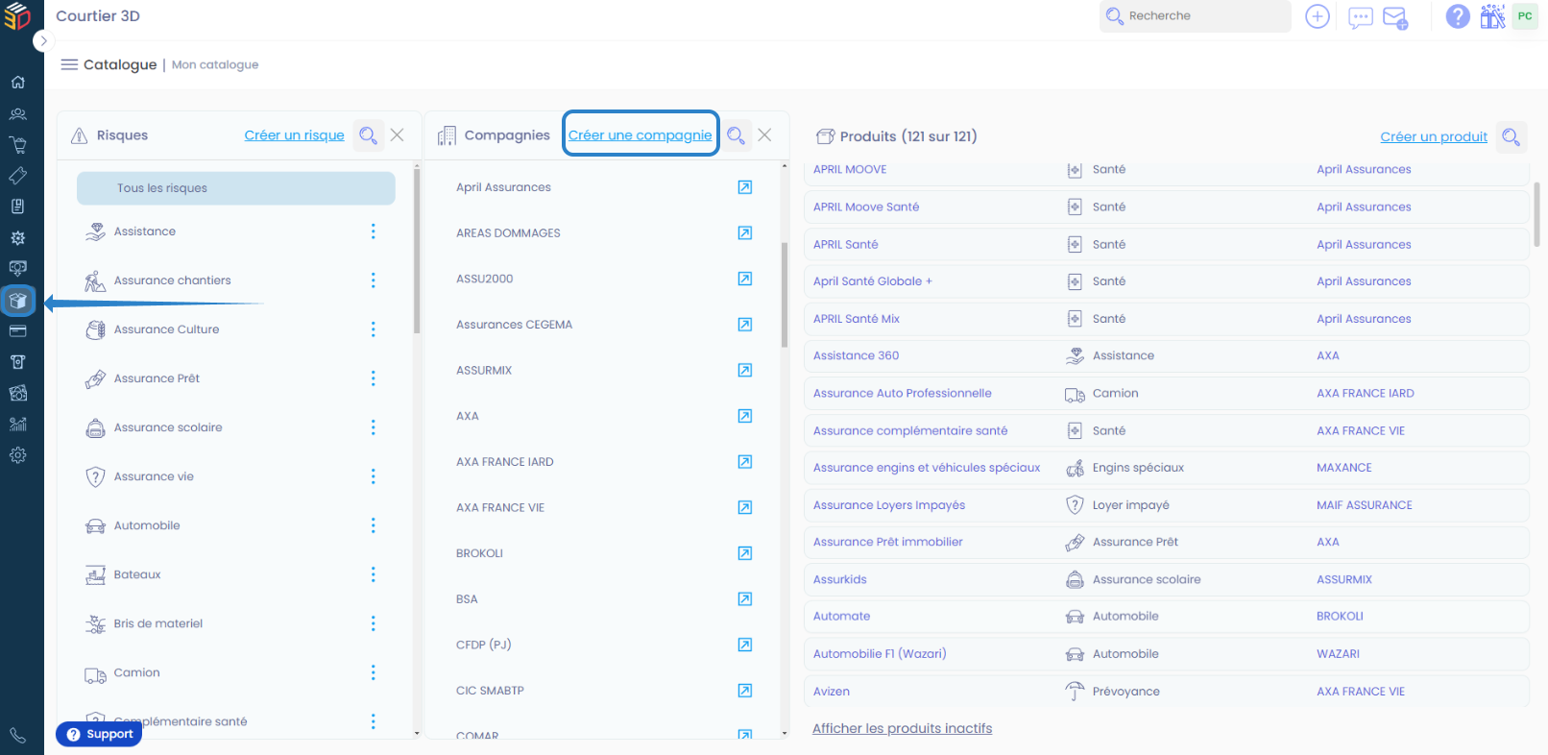The width and height of the screenshot is (1548, 755).
Task: Open the settings gear at sidebar bottom
Action: [x=17, y=455]
